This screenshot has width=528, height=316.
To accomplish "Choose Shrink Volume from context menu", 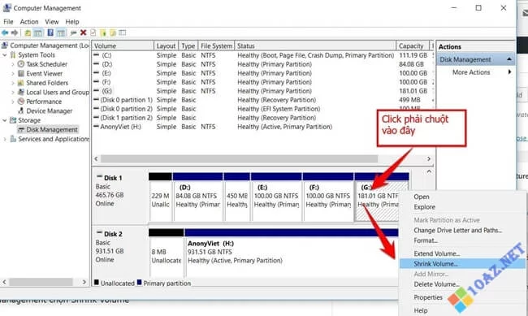I will (x=462, y=264).
